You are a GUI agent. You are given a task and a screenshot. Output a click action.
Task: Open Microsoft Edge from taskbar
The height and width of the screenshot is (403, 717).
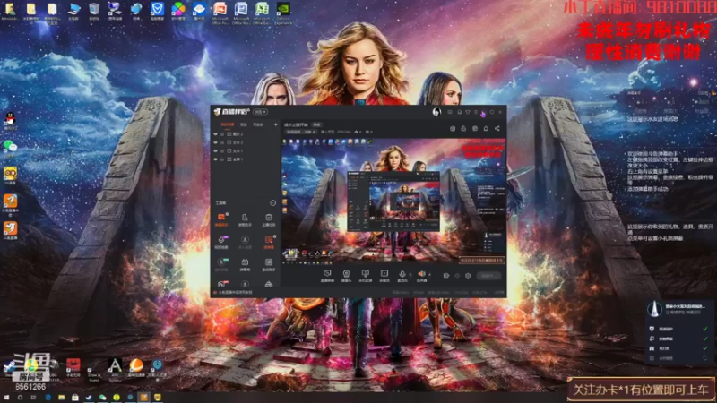click(48, 398)
